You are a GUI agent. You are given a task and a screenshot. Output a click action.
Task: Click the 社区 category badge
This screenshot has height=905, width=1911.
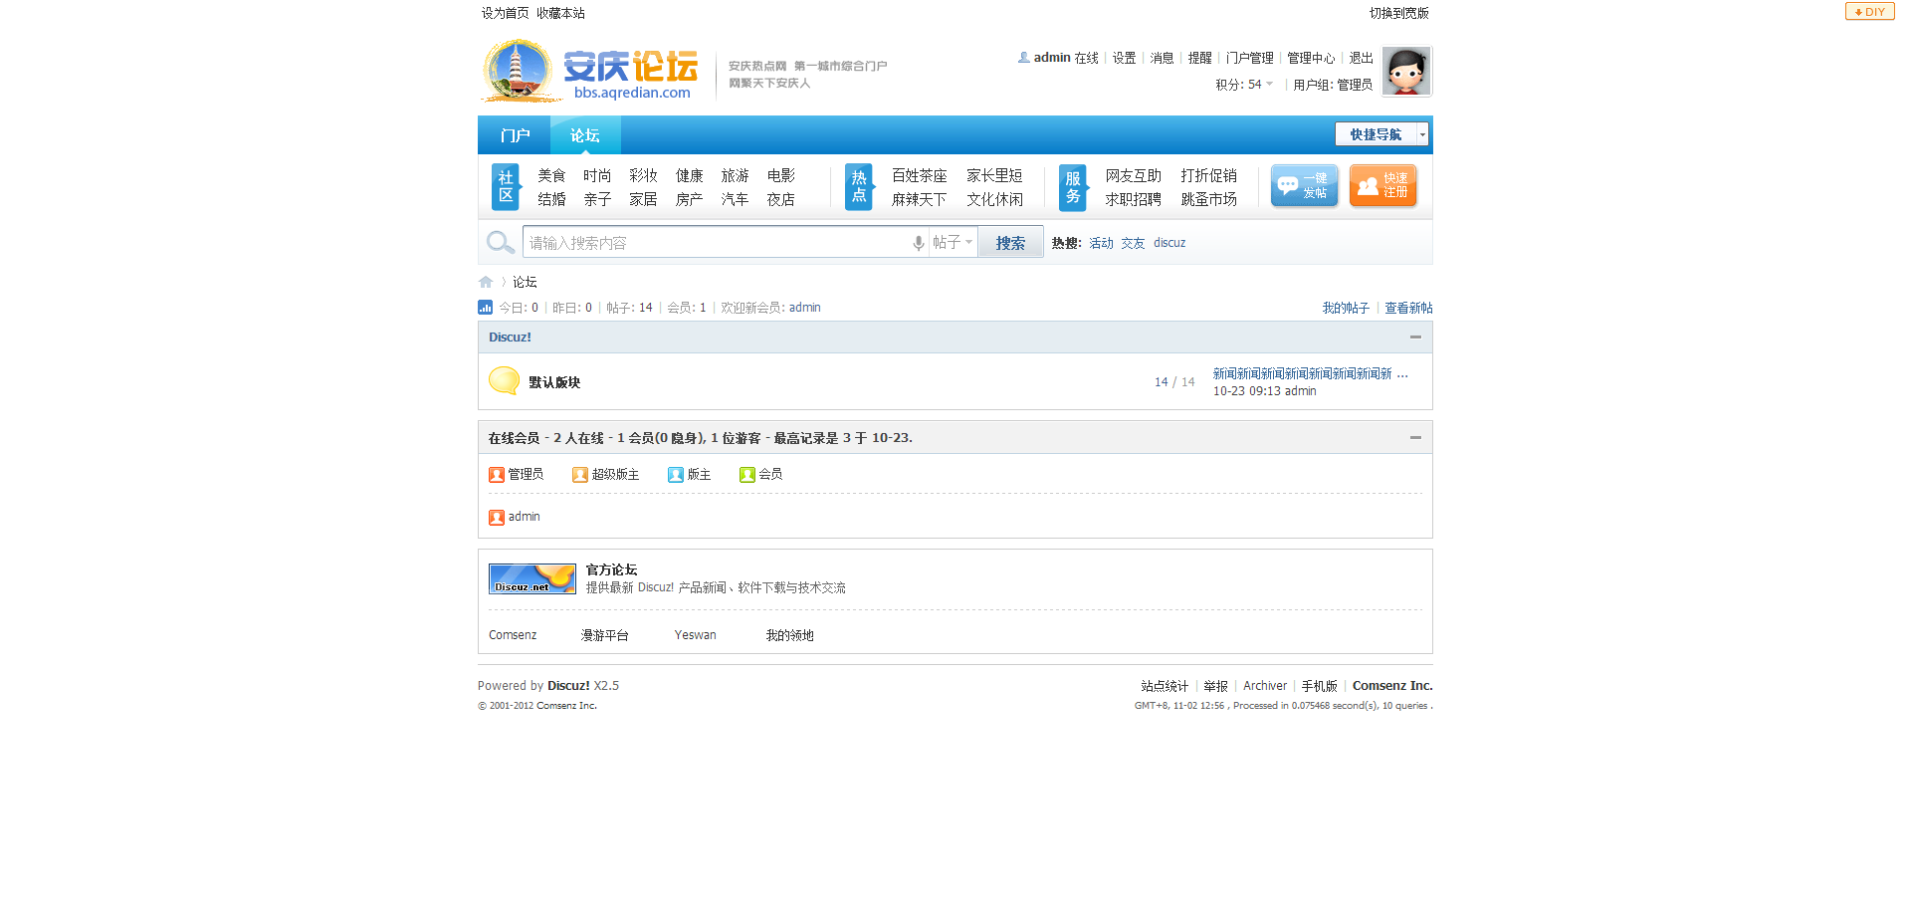pyautogui.click(x=506, y=186)
